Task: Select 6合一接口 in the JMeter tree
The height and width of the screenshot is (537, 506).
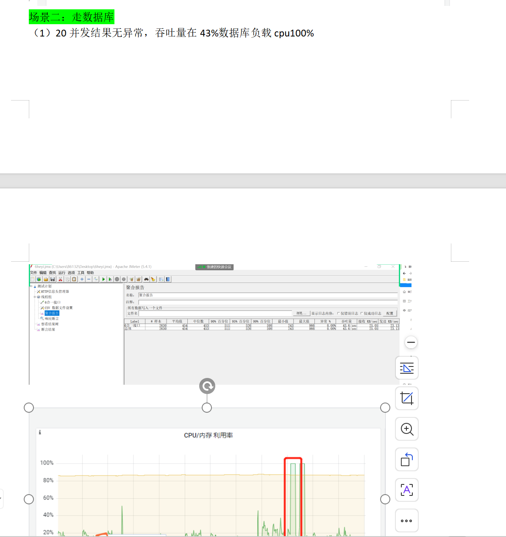Action: pos(53,302)
